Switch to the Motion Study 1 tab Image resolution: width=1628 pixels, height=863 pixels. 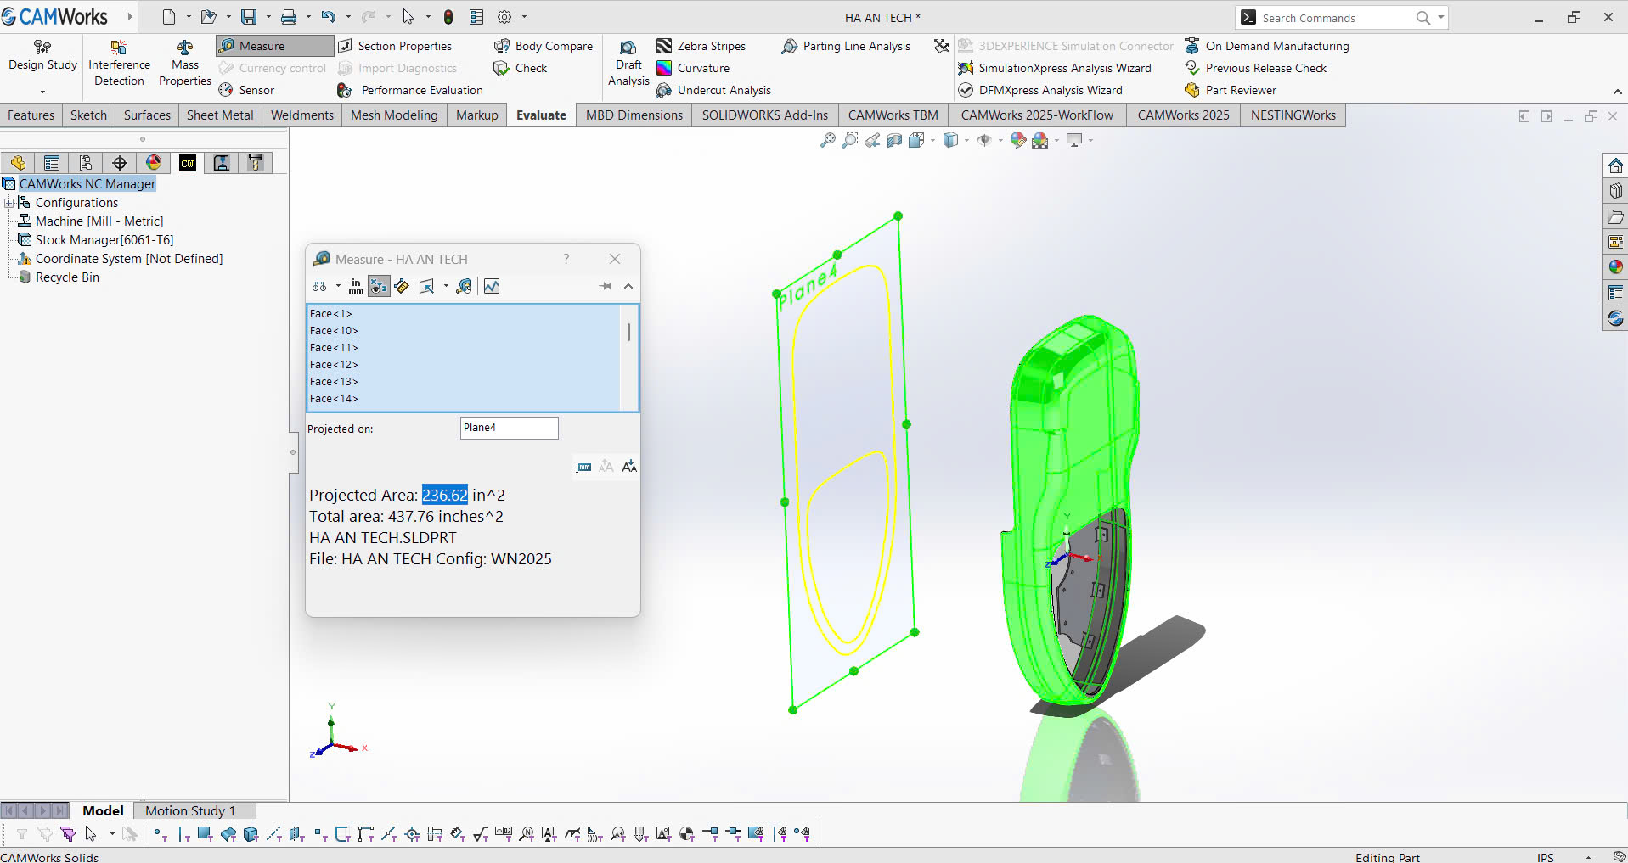click(190, 811)
